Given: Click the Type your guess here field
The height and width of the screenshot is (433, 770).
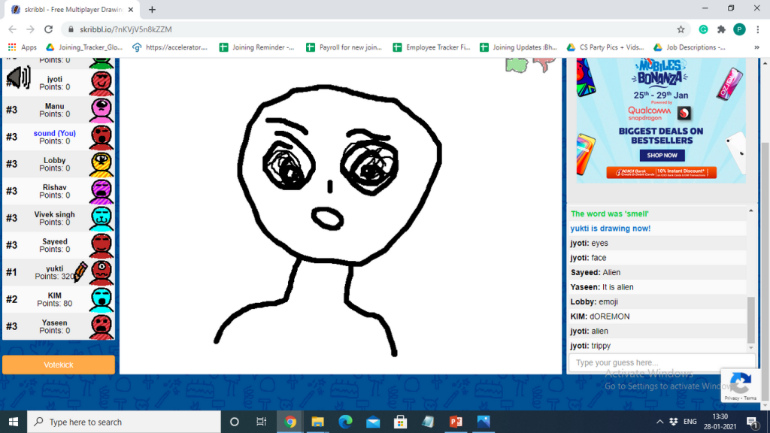Looking at the screenshot, I should point(654,362).
